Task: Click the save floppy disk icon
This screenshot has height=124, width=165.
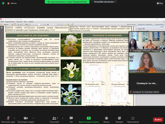Action: click(24, 24)
